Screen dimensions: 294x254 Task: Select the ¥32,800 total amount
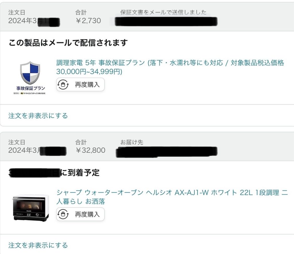pos(90,150)
